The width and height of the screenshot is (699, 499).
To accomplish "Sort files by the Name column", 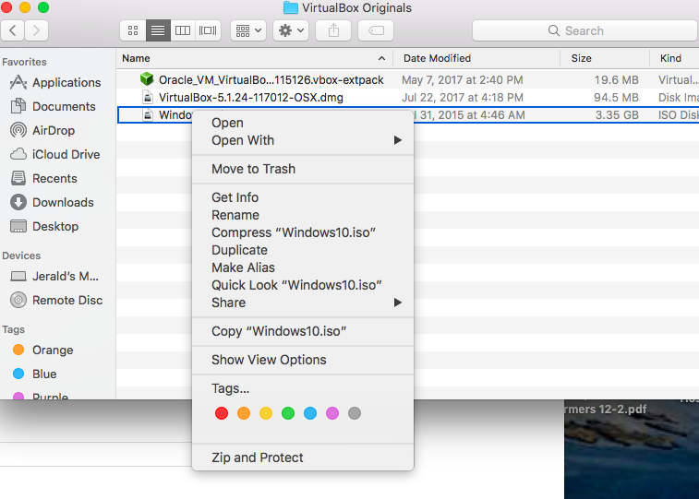I will pos(254,58).
